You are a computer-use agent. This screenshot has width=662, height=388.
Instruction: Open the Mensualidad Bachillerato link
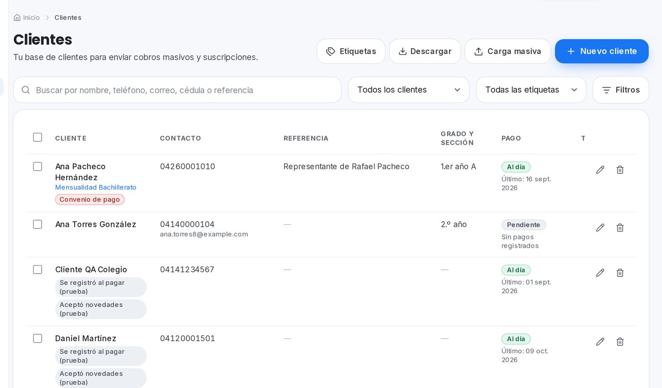[x=96, y=187]
